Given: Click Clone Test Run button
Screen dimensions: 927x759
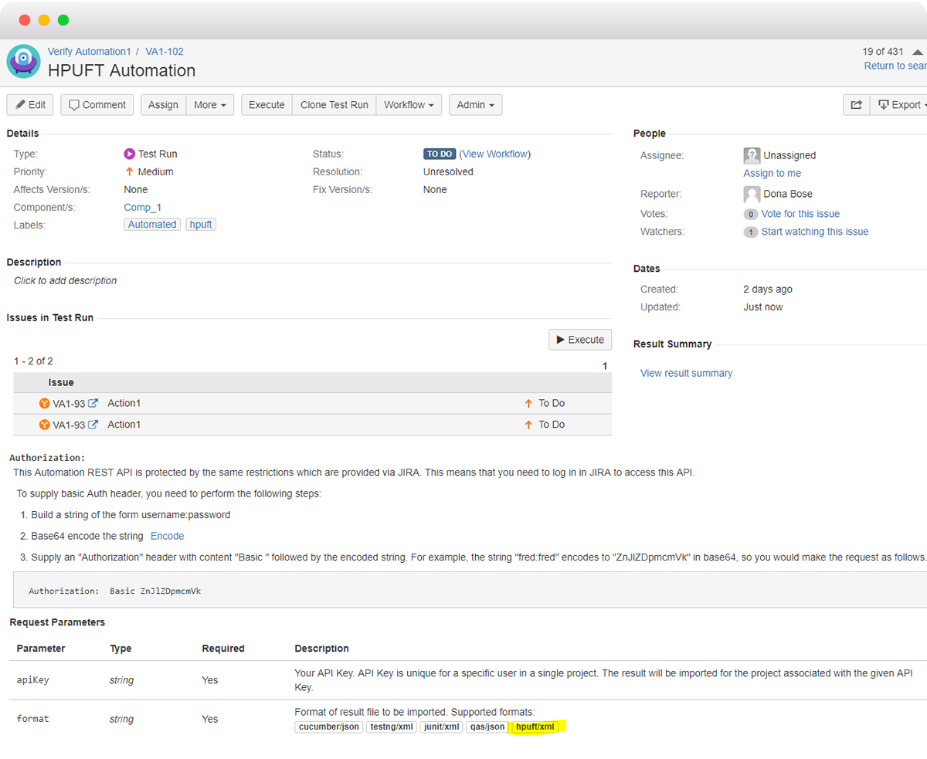Looking at the screenshot, I should pos(334,105).
